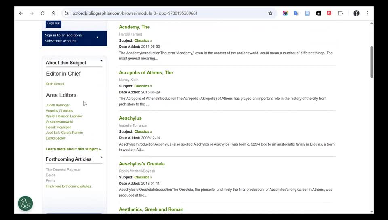Click the Sign out button

tap(53, 23)
